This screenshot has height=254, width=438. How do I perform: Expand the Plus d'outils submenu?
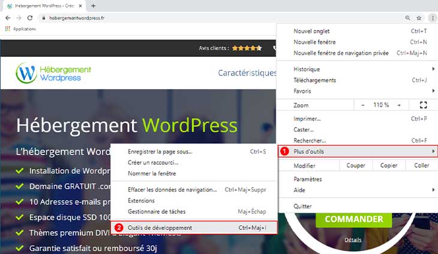[358, 152]
